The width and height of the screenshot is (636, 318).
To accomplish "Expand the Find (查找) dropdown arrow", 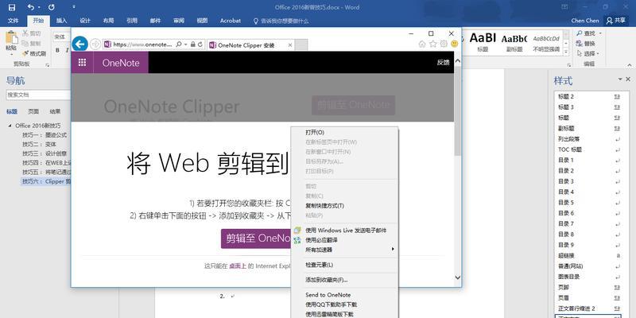I will (x=600, y=33).
